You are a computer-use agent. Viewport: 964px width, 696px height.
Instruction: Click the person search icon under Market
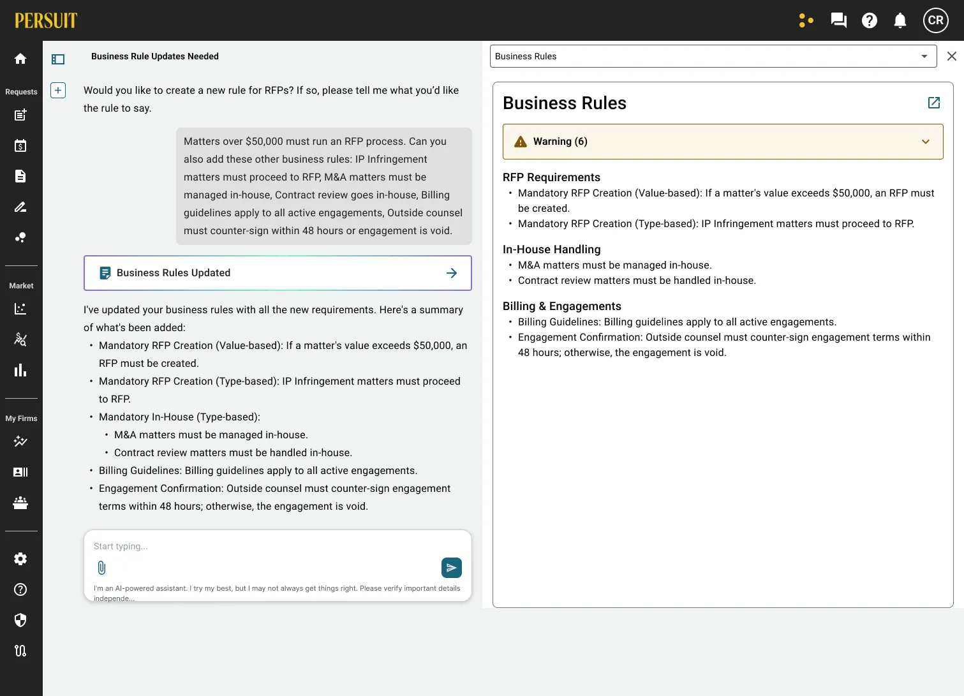click(20, 339)
